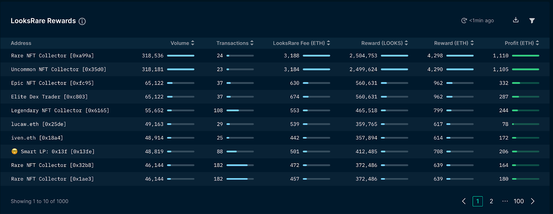Viewport: 553px width, 214px height.
Task: Sort table by Volume column
Action: [x=182, y=43]
